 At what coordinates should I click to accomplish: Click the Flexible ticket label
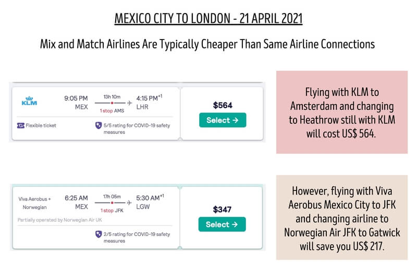tap(41, 125)
